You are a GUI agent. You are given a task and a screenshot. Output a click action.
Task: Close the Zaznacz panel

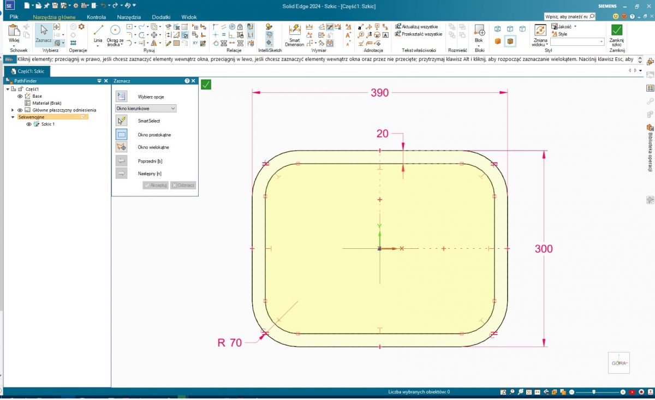coord(193,81)
